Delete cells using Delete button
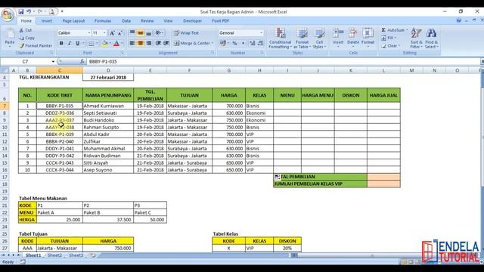The height and width of the screenshot is (272, 484). 353,39
